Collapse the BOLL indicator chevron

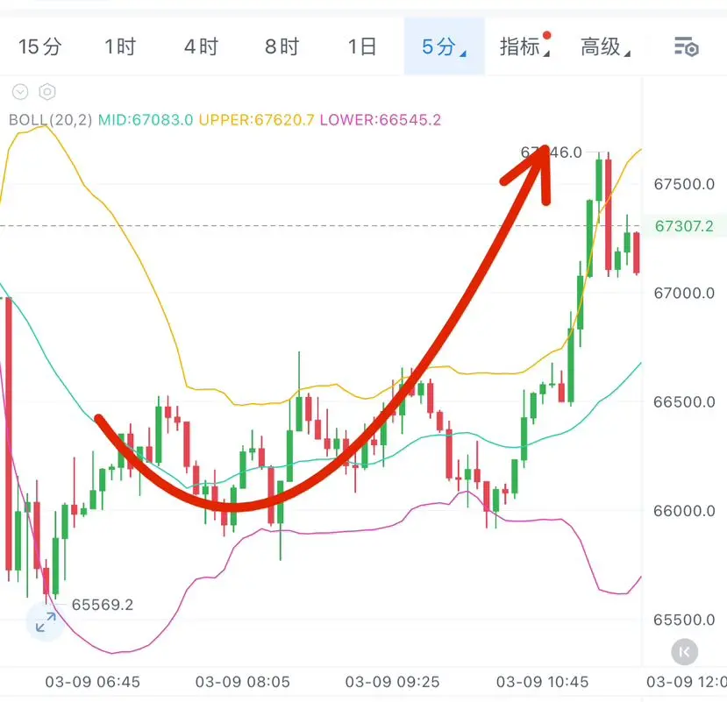tap(20, 92)
